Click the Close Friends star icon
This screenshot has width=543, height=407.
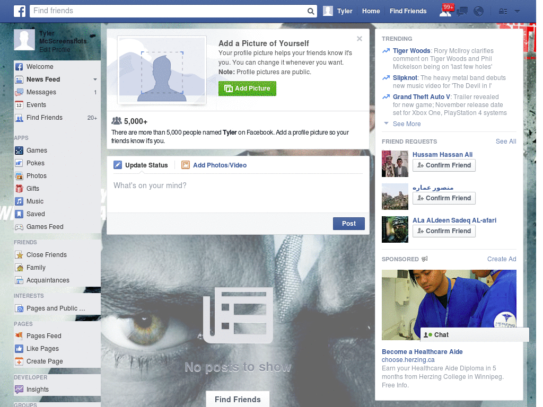click(x=19, y=255)
